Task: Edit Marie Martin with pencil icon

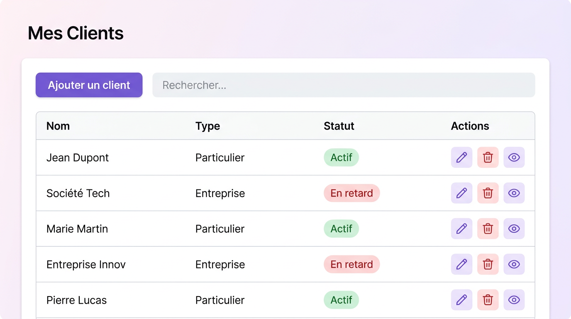Action: (x=461, y=229)
